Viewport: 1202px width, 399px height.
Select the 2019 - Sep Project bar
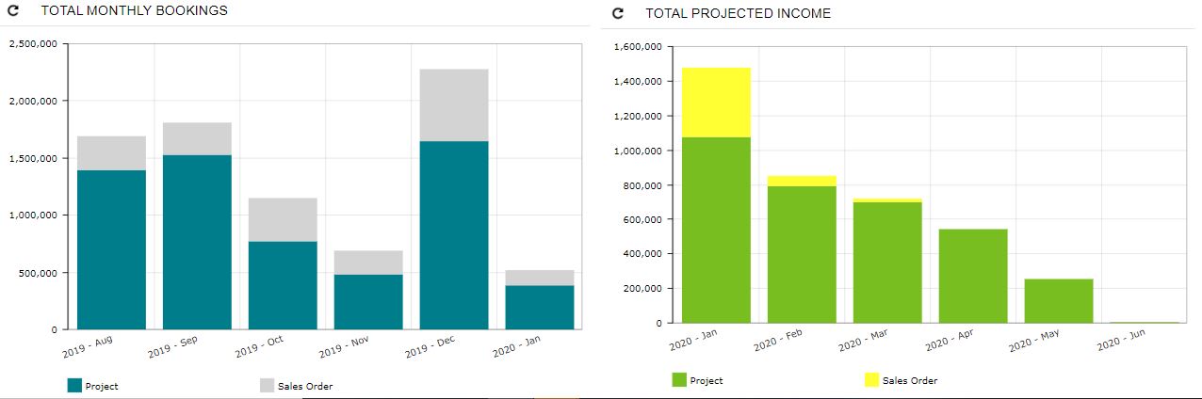pos(197,242)
